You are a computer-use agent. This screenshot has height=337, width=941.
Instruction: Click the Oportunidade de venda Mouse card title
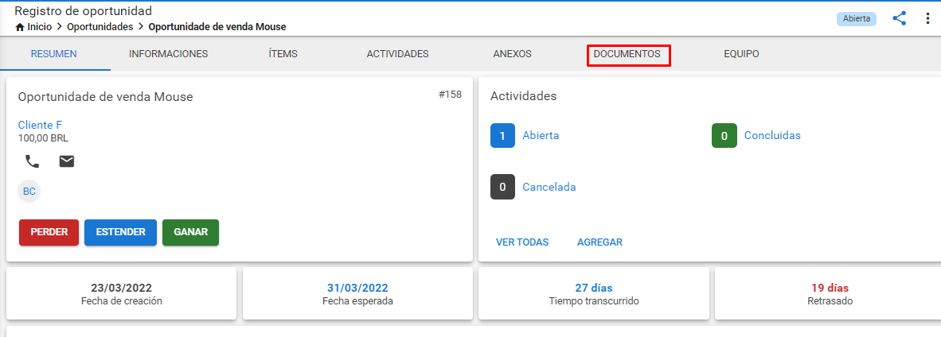(106, 96)
